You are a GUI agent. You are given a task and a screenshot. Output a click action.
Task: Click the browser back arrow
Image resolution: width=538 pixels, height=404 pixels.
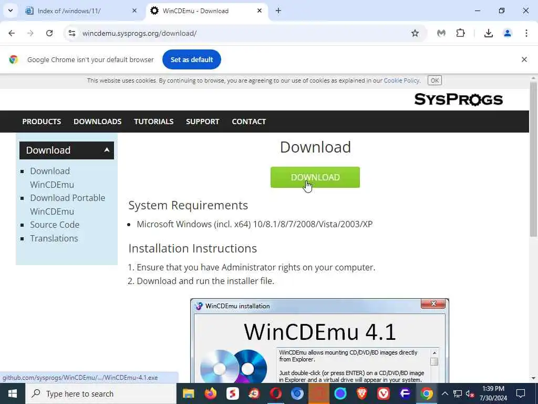[x=12, y=33]
